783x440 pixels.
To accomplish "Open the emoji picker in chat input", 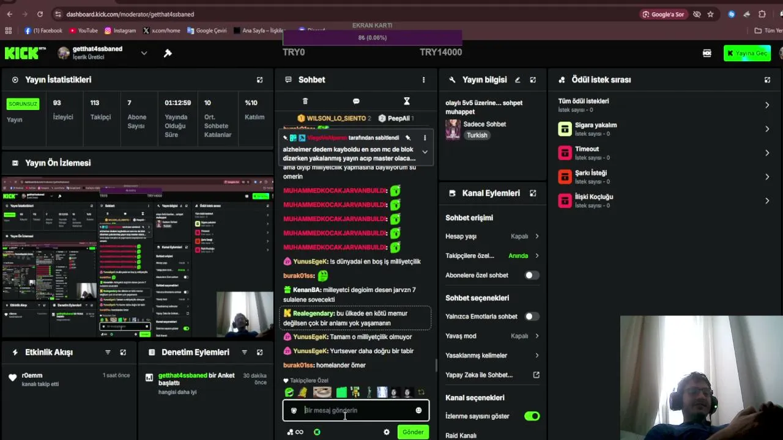I will [x=418, y=411].
